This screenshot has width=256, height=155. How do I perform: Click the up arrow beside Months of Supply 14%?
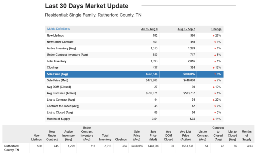(213, 119)
